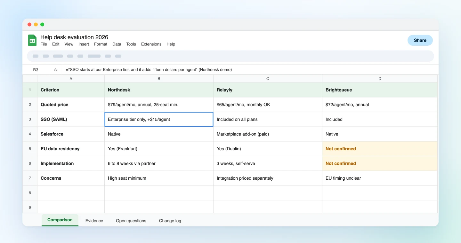This screenshot has width=461, height=243.
Task: Select column D header
Action: 380,79
